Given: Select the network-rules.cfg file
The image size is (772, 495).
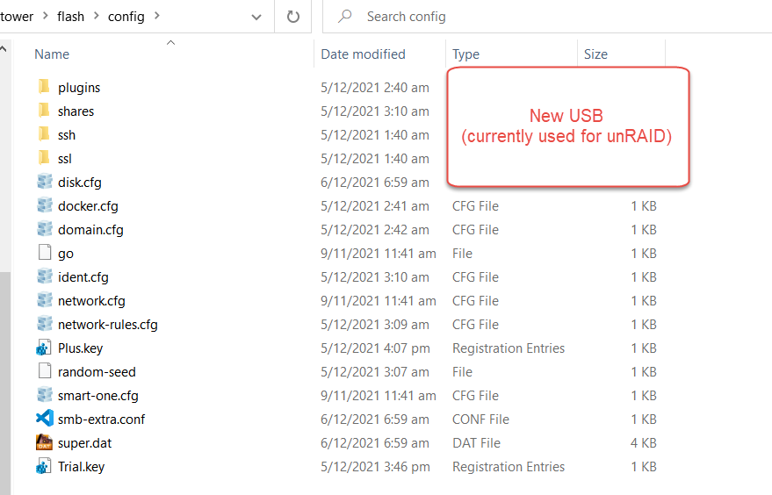Looking at the screenshot, I should 107,325.
